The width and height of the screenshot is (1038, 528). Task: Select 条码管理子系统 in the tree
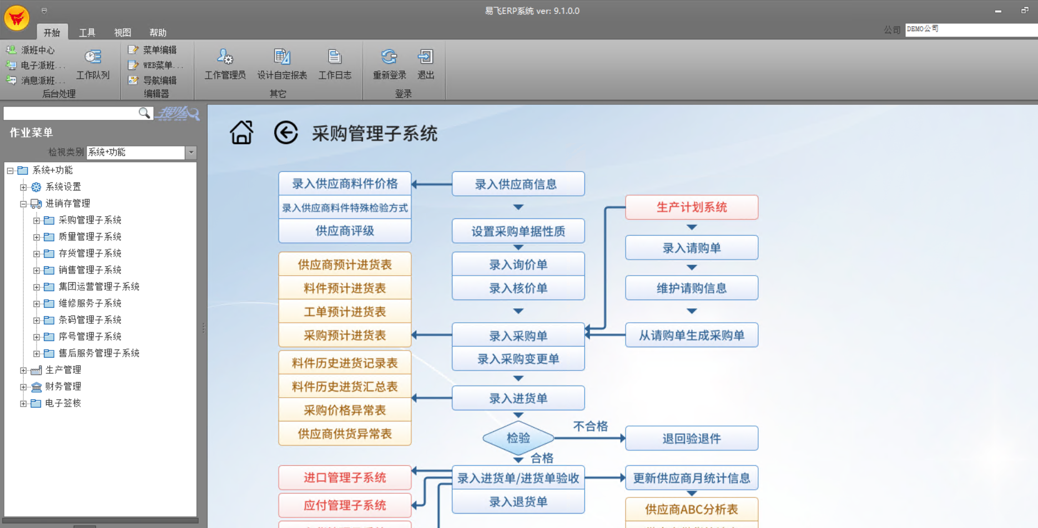pos(90,320)
